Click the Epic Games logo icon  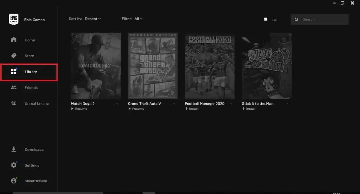(x=14, y=20)
